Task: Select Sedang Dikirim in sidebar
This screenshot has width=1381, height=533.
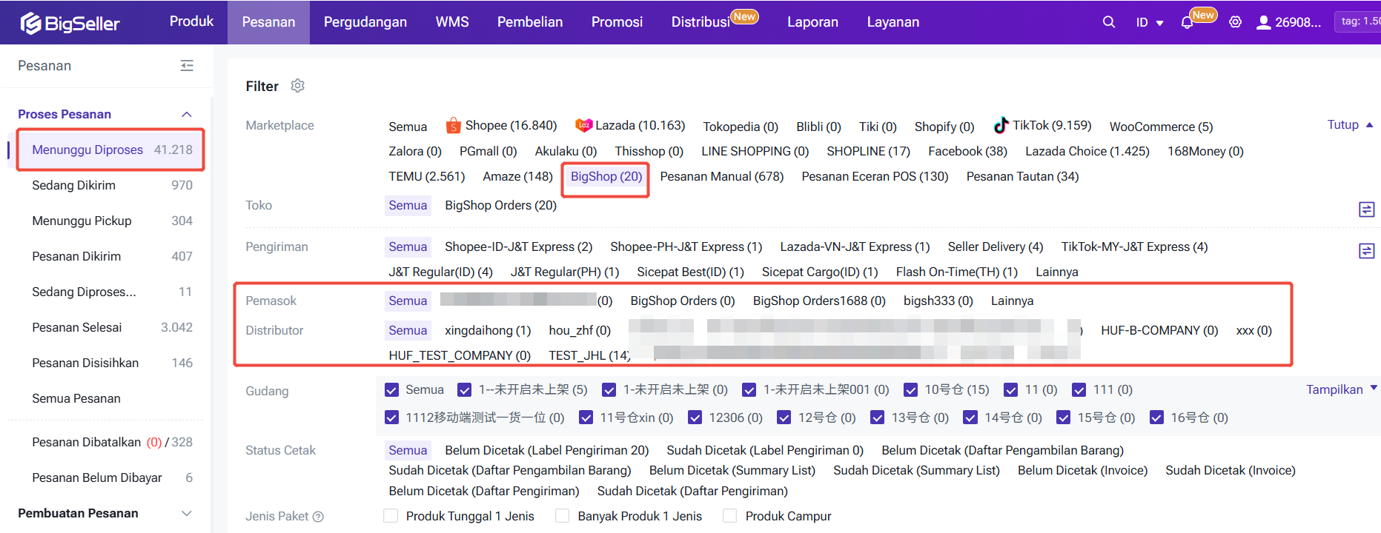Action: coord(74,185)
